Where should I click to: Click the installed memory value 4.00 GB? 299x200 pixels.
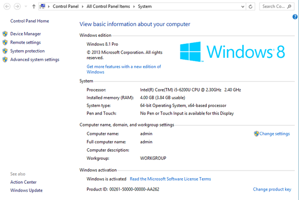[162, 98]
